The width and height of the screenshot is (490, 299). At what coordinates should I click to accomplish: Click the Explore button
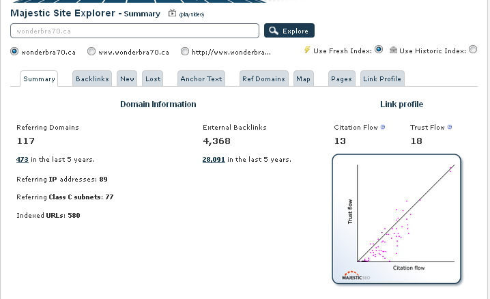coord(289,31)
